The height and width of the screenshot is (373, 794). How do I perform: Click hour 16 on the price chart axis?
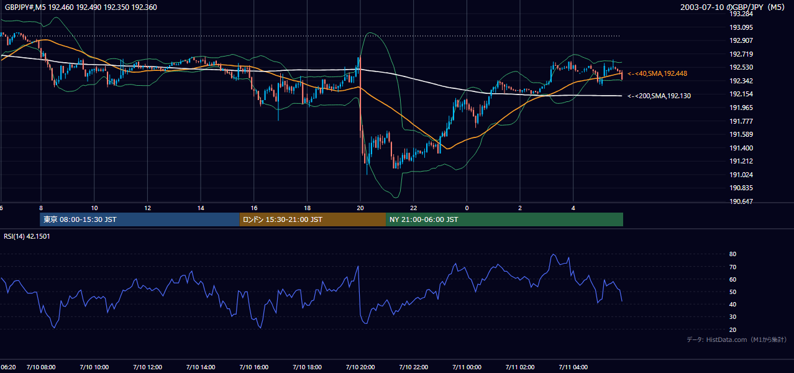[x=254, y=208]
